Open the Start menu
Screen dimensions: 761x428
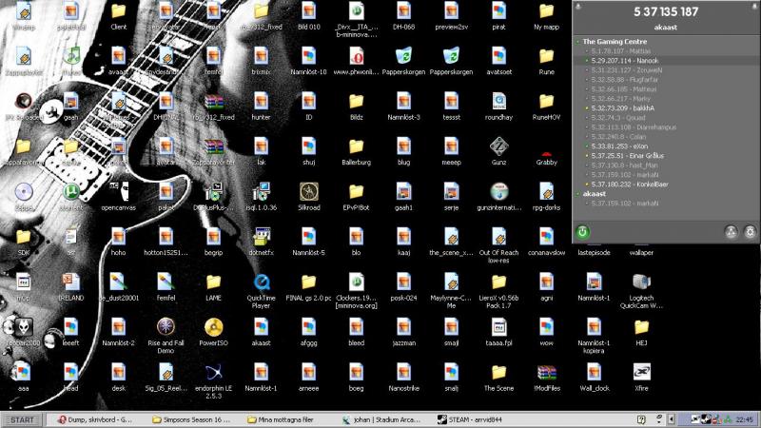coord(24,419)
